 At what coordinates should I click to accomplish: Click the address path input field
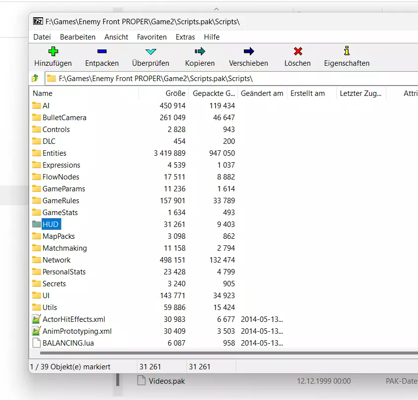point(232,78)
